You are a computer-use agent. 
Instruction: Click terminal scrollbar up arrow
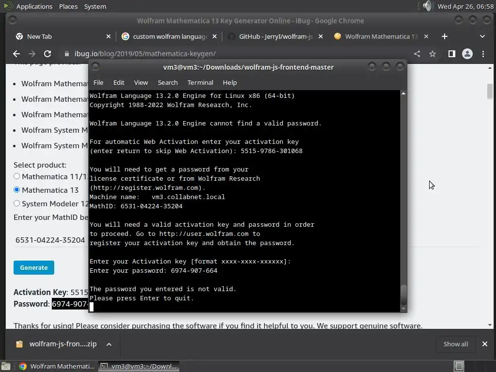click(x=403, y=93)
